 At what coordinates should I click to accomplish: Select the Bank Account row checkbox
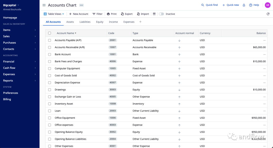point(50,54)
